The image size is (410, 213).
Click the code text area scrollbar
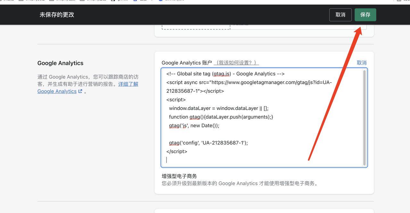tap(364, 117)
